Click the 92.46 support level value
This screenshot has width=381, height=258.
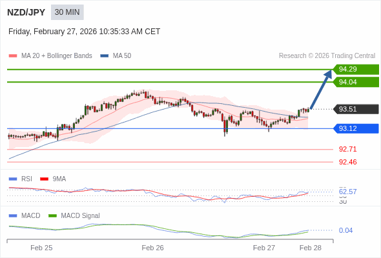pyautogui.click(x=347, y=162)
